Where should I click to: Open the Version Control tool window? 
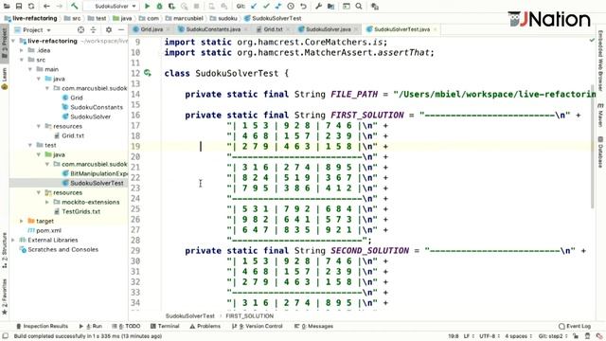point(258,326)
